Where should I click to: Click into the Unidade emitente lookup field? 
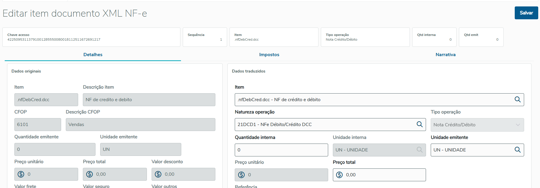pos(472,150)
